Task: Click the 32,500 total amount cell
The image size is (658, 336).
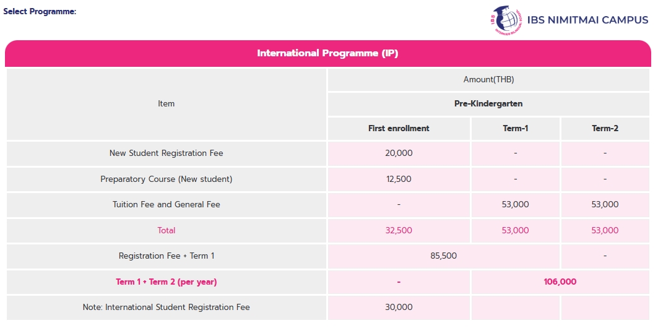Action: click(399, 230)
